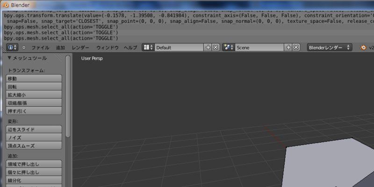Collapse the メッシュツール panel
Image resolution: width=374 pixels, height=187 pixels.
coord(9,58)
